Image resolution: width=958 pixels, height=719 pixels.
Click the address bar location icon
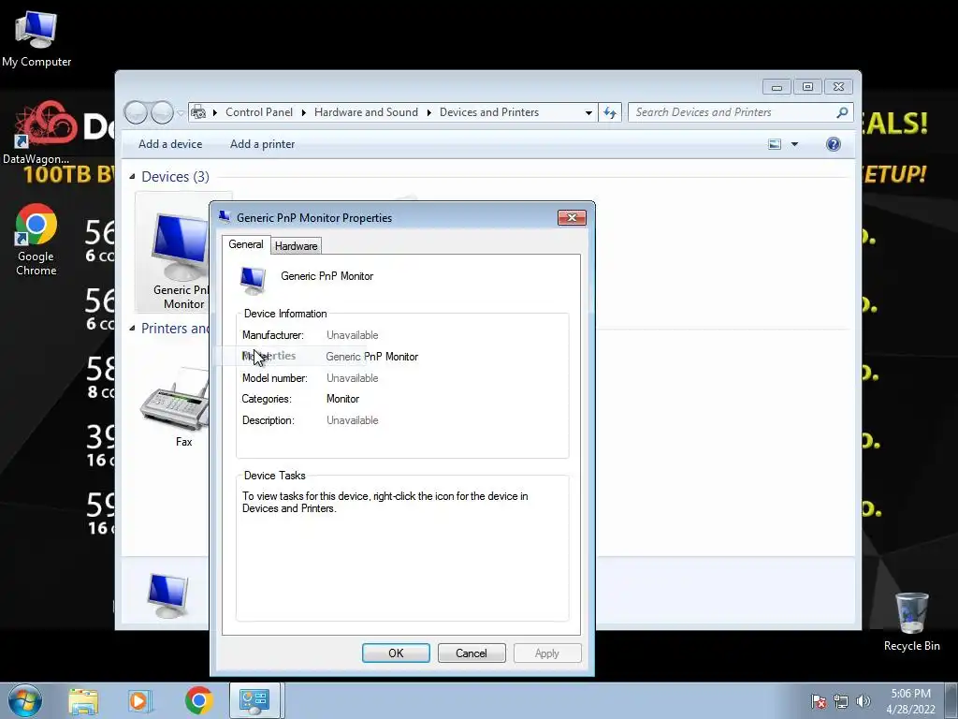click(198, 112)
